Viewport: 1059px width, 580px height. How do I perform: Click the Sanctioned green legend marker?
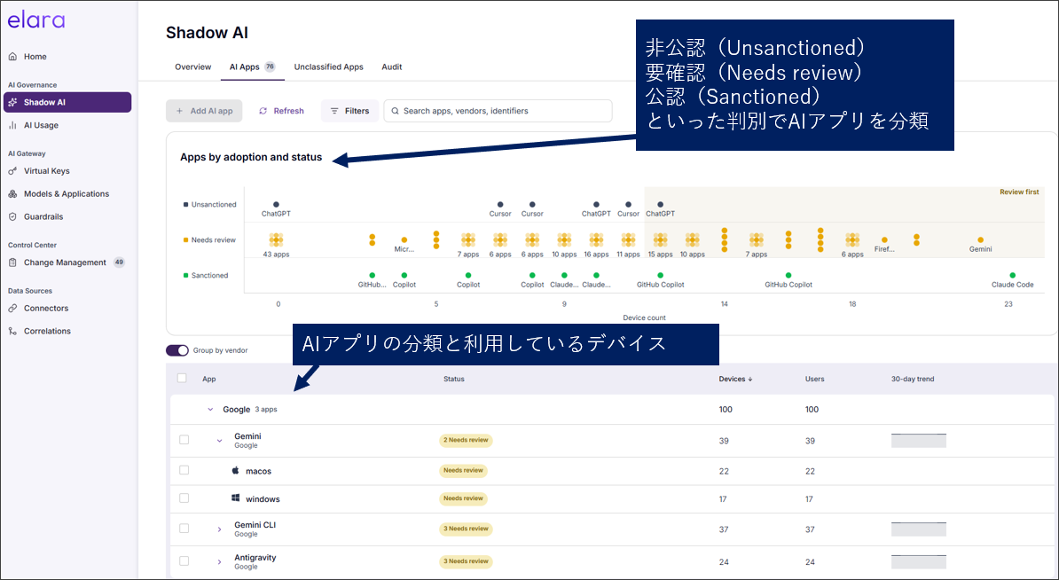click(x=185, y=276)
